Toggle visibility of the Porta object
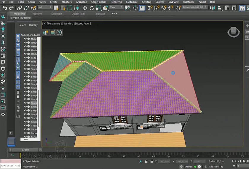This screenshot has width=249, height=169. click(x=25, y=58)
